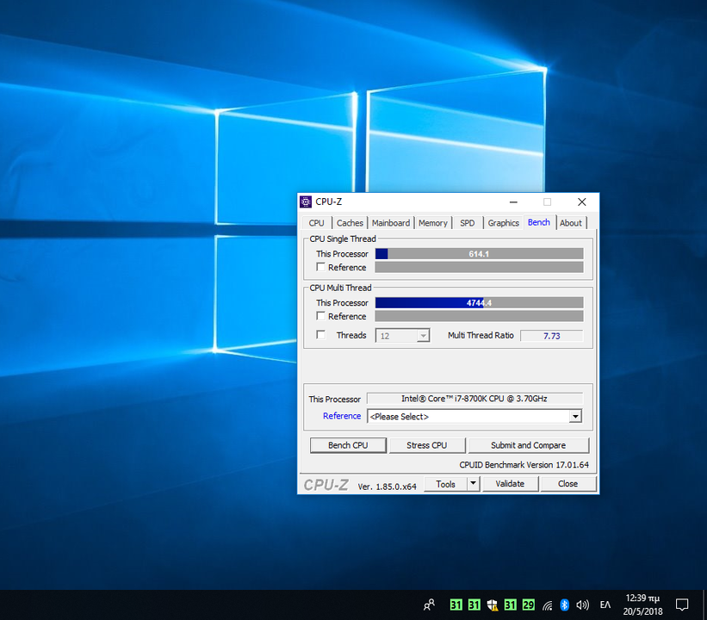Click the Intel Core i7-8700K processor name field
This screenshot has width=707, height=620.
474,399
